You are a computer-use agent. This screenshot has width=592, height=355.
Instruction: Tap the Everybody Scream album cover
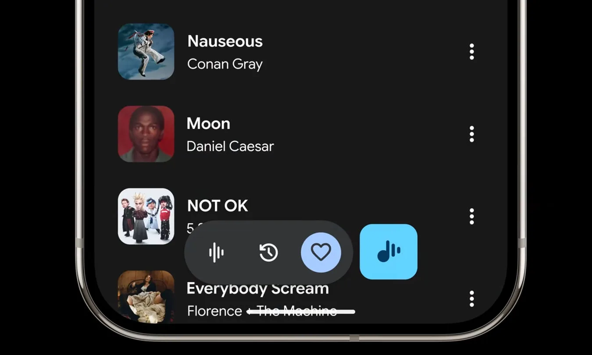tap(146, 297)
